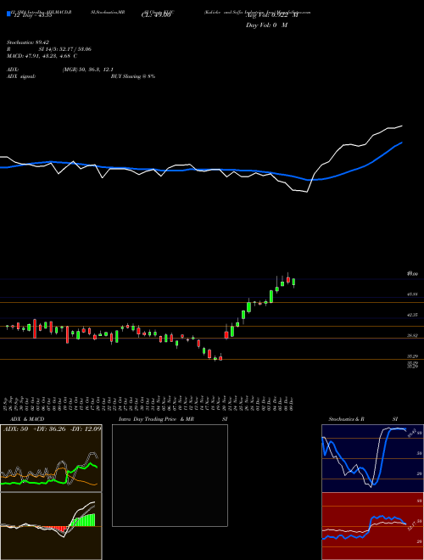424x560 pixels.
Task: Open the red RSI chart panel
Action: (x=372, y=526)
